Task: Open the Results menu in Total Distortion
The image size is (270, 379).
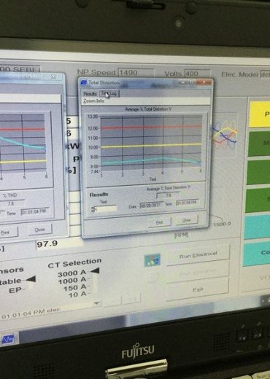Action: pyautogui.click(x=90, y=93)
